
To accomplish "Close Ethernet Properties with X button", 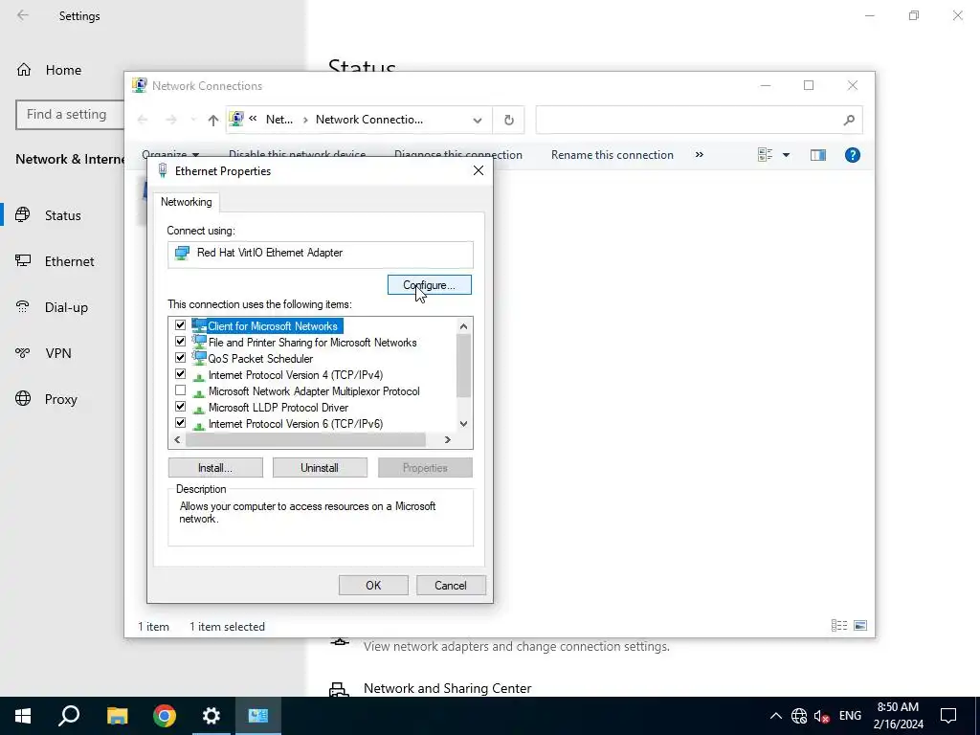I will tap(479, 170).
